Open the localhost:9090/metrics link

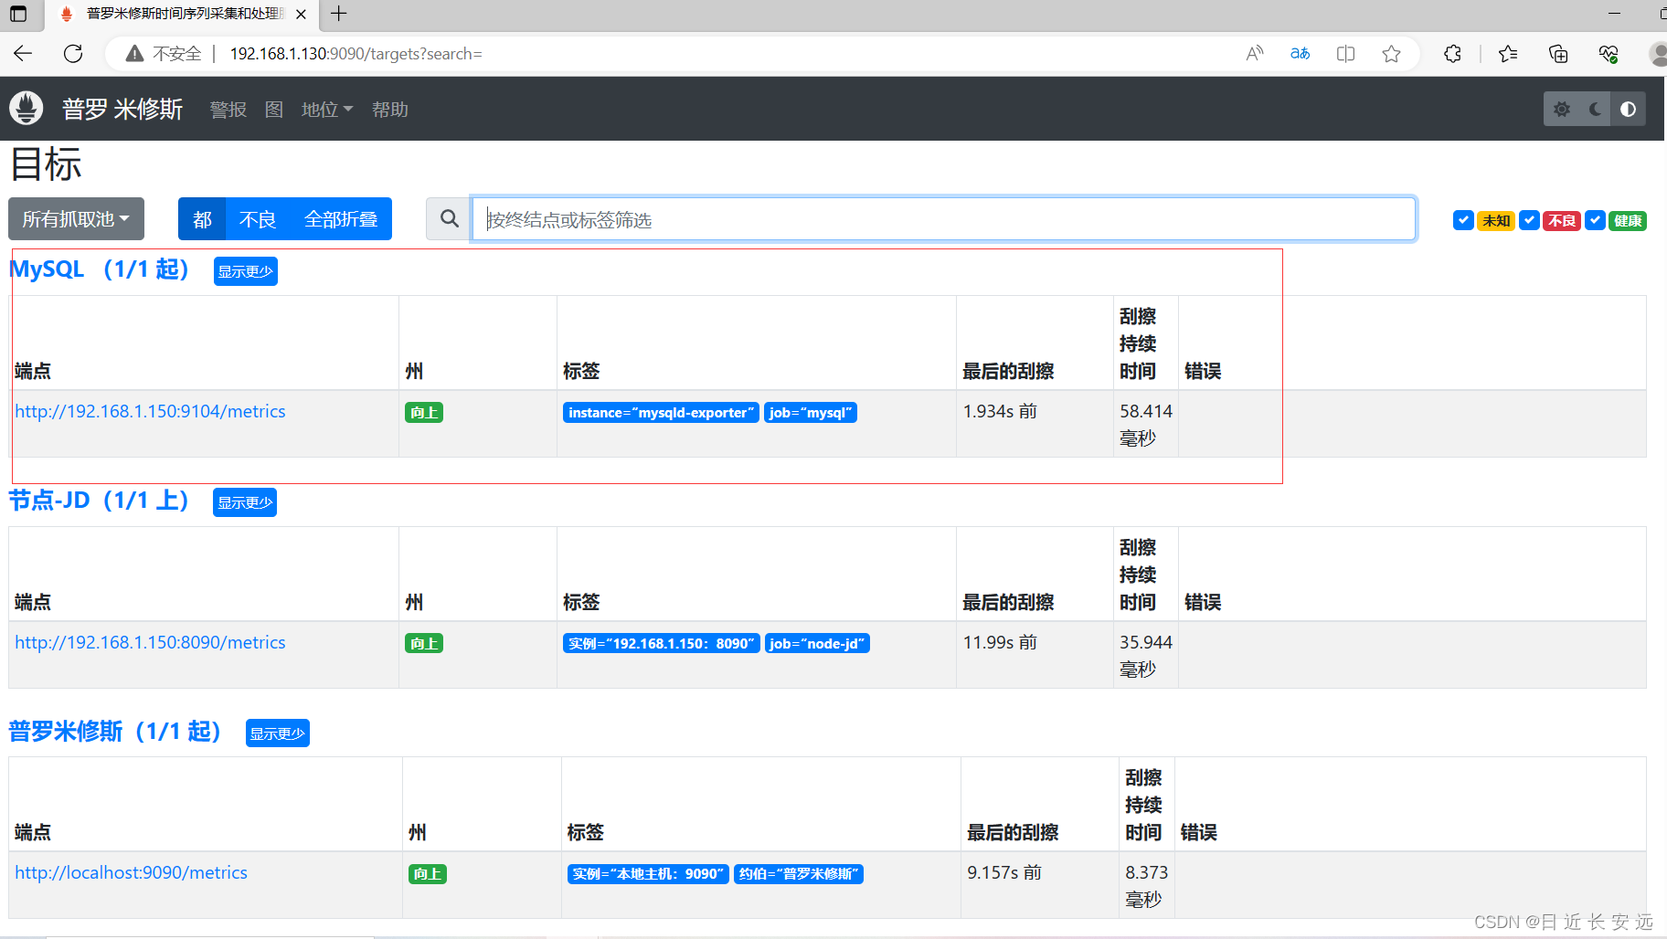click(x=131, y=872)
